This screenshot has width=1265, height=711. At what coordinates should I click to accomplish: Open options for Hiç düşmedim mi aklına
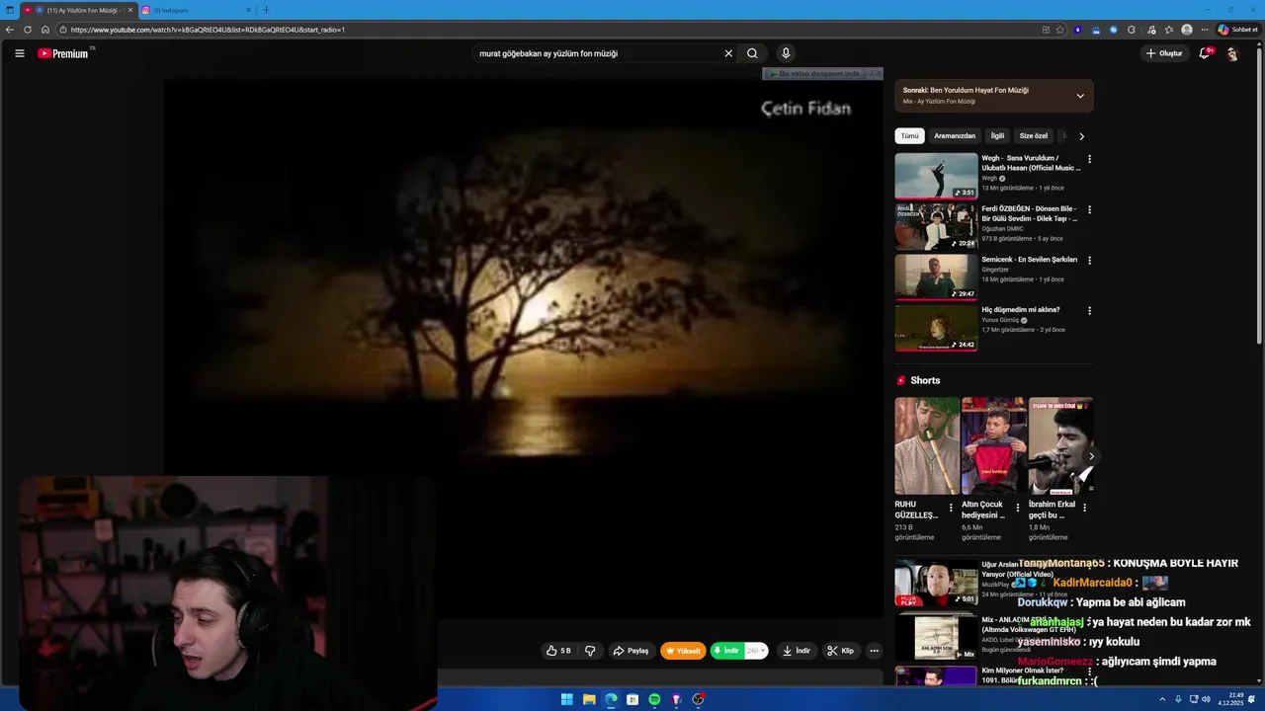coord(1089,311)
